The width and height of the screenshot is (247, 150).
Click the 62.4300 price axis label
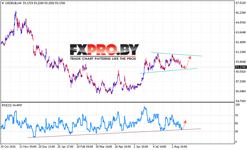241,42
